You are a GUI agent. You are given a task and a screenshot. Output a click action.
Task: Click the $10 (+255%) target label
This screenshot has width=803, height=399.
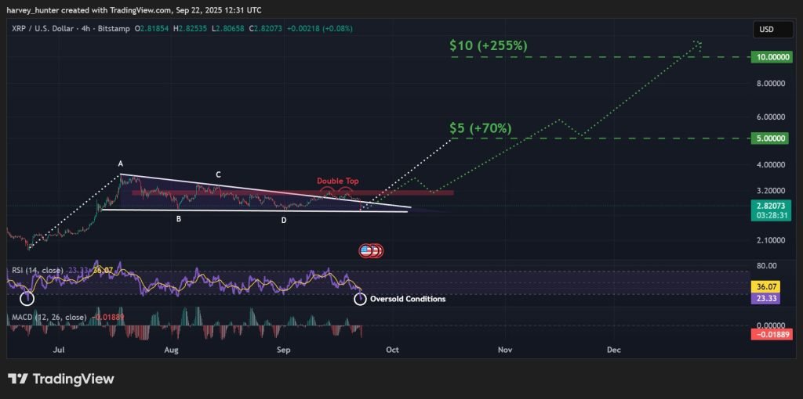coord(488,45)
